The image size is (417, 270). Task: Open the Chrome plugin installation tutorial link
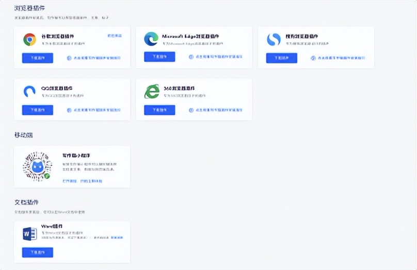[94, 58]
